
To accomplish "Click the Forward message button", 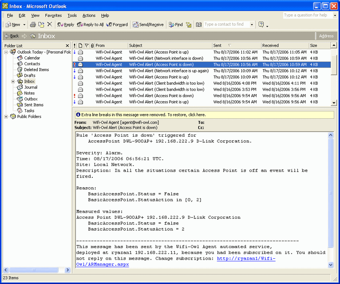I will coord(117,24).
